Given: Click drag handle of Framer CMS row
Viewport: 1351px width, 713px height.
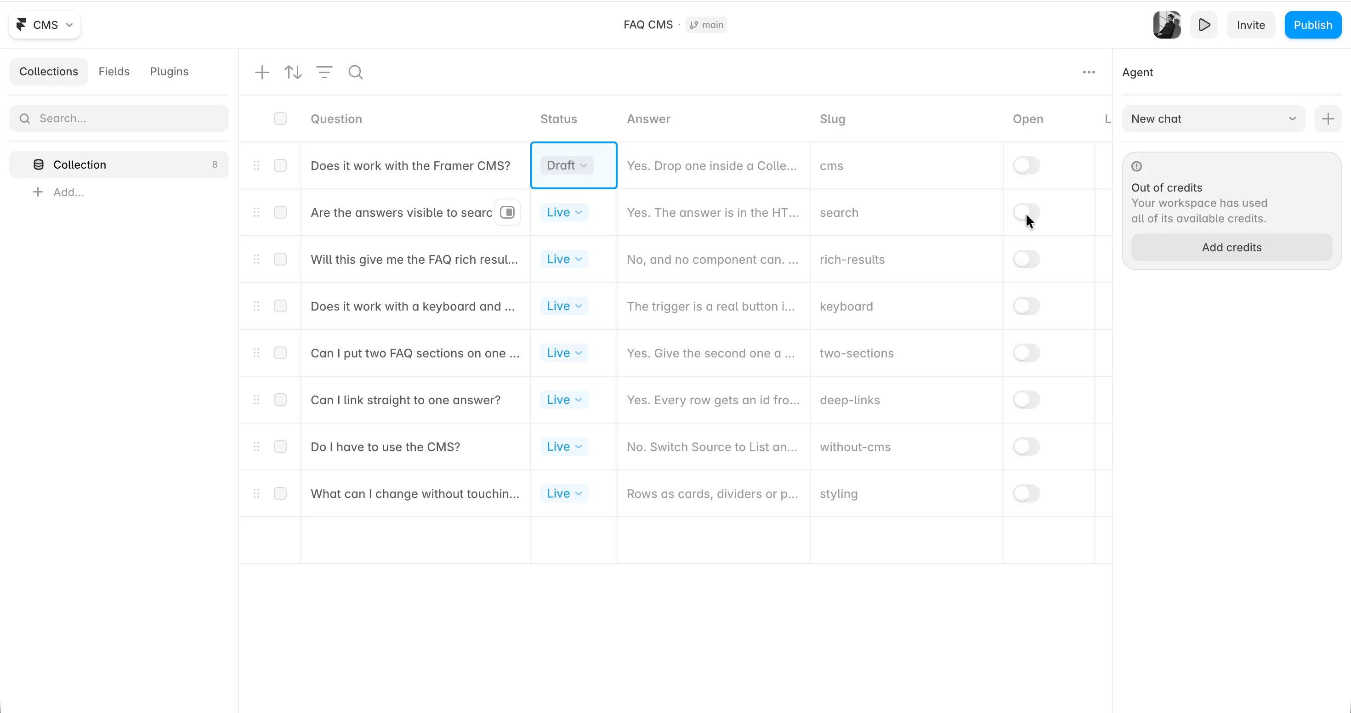Looking at the screenshot, I should [256, 166].
